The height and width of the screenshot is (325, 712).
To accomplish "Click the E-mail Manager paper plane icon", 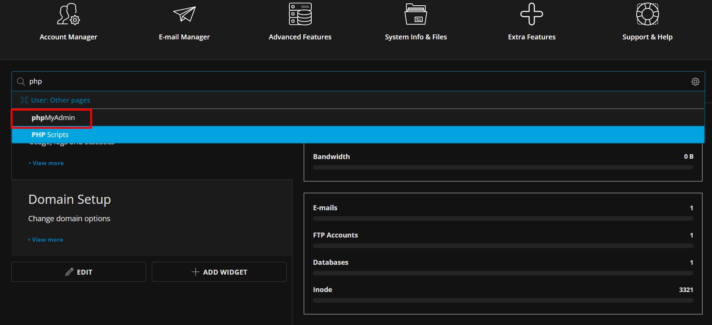I will [x=184, y=14].
